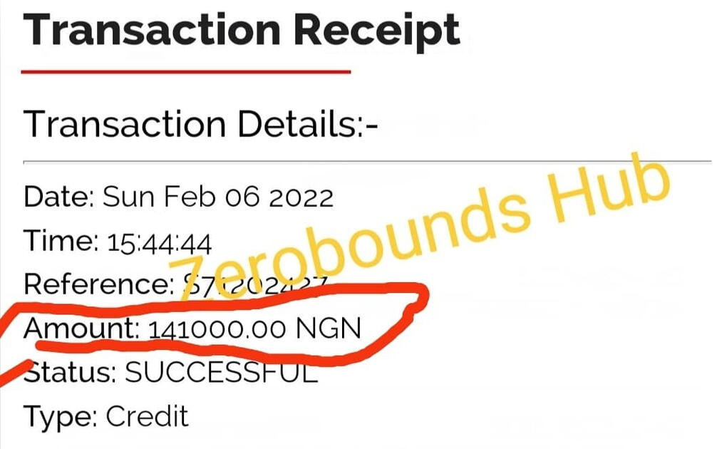Image resolution: width=727 pixels, height=449 pixels.
Task: Select the time value 15:44:44
Action: coord(160,243)
